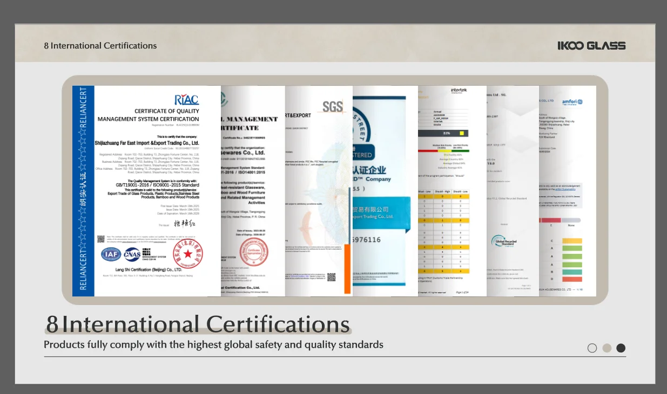
Task: Open the environmental management certificate thumbnail
Action: (253, 191)
